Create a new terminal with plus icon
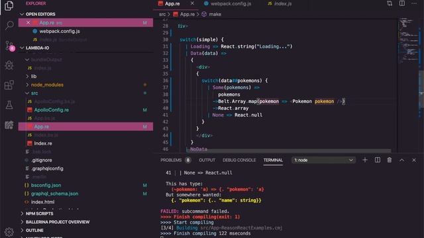This screenshot has width=424, height=238. point(365,160)
